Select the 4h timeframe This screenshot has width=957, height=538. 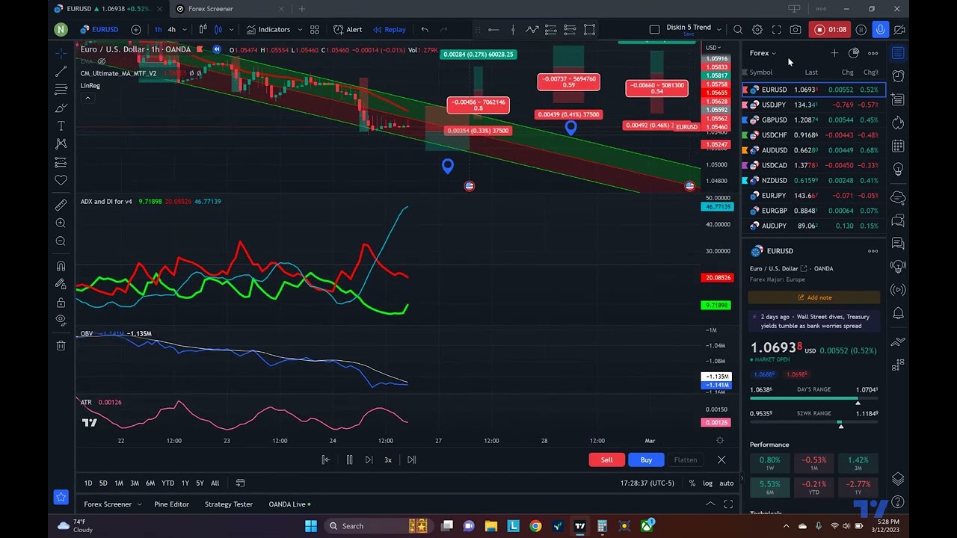[x=171, y=30]
